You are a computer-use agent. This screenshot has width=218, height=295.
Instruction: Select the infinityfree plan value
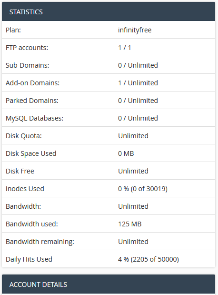135,30
